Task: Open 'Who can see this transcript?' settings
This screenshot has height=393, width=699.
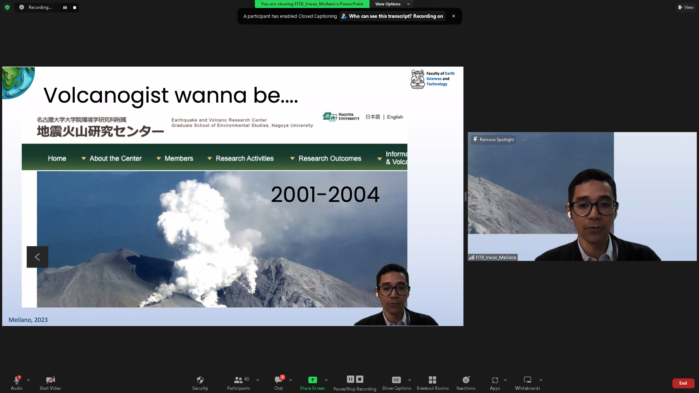Action: 392,16
